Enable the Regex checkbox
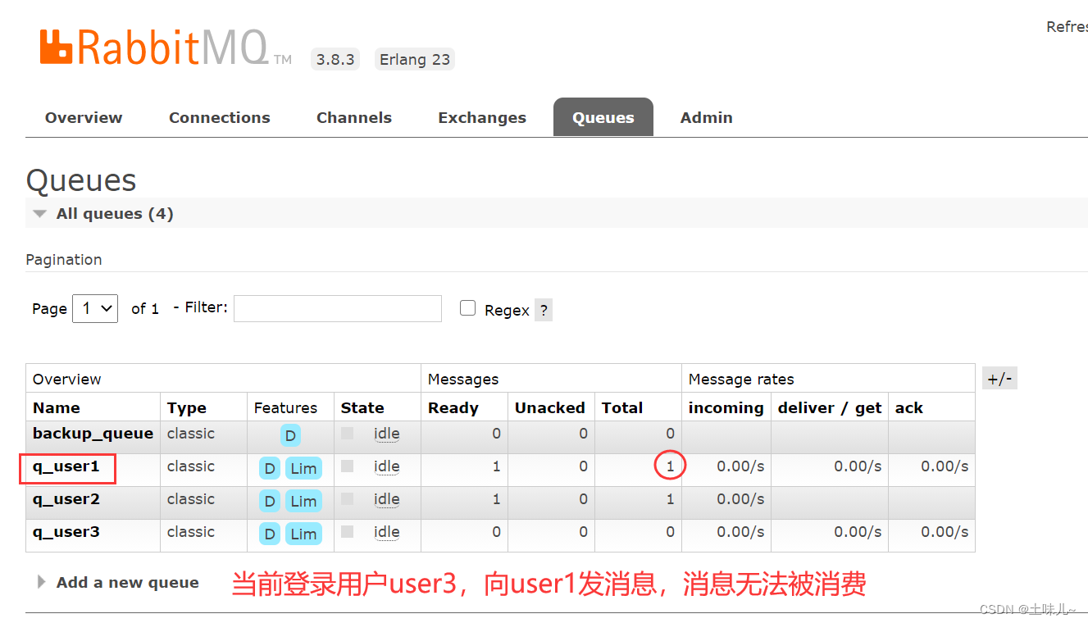 468,308
